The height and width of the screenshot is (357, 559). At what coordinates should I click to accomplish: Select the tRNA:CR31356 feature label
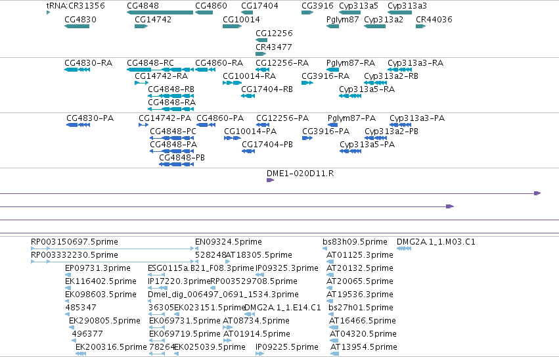pyautogui.click(x=76, y=6)
